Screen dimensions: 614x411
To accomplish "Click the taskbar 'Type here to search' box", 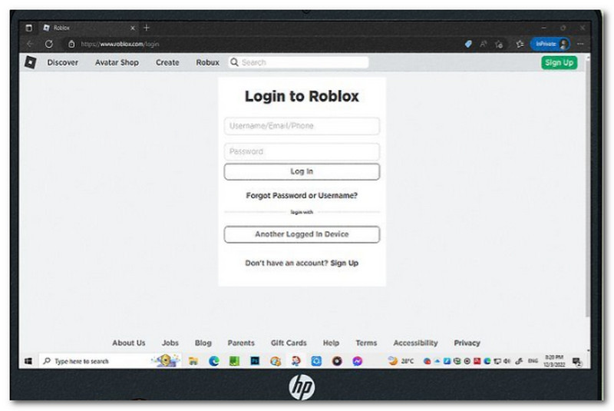I will [x=110, y=361].
